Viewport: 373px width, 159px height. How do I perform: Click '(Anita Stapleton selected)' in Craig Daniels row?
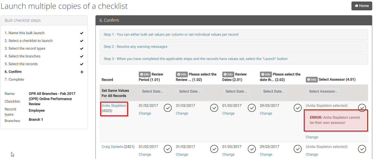(327, 147)
